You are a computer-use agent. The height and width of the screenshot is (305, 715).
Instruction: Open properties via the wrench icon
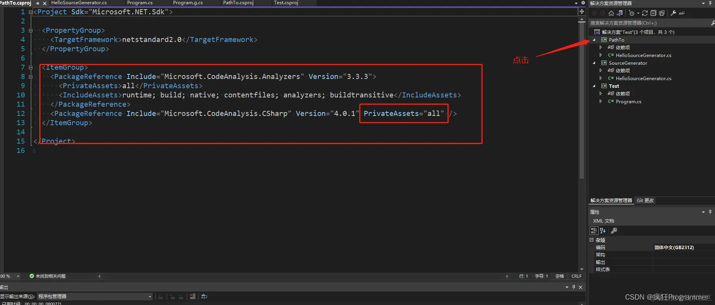click(673, 13)
